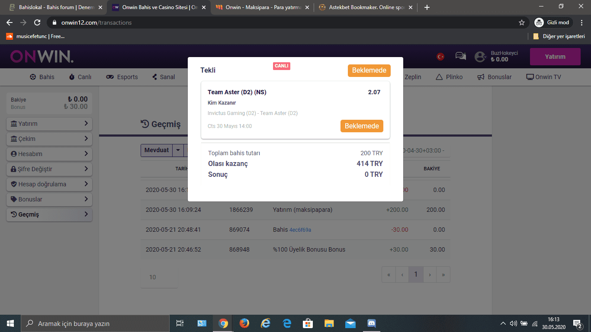
Task: Open the Mevduat dropdown caret
Action: (x=178, y=150)
